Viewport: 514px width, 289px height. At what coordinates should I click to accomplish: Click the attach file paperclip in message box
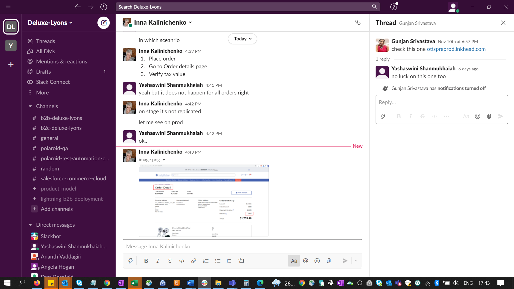(x=329, y=261)
